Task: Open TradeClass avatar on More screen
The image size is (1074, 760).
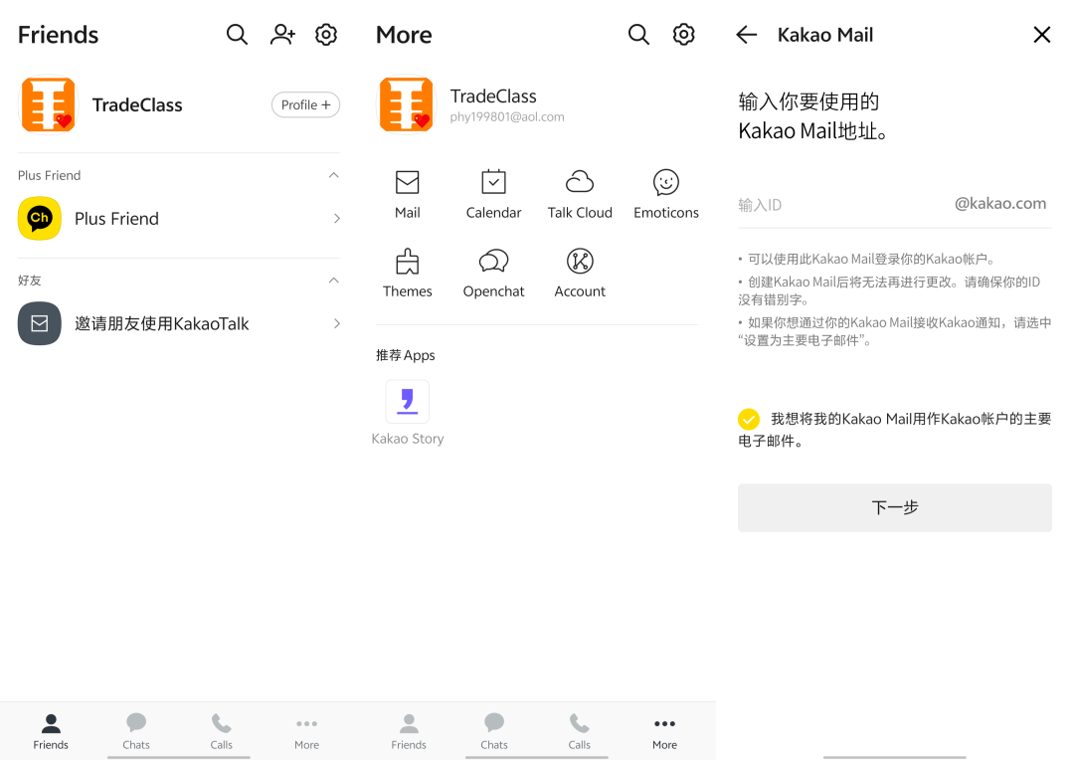Action: (406, 104)
